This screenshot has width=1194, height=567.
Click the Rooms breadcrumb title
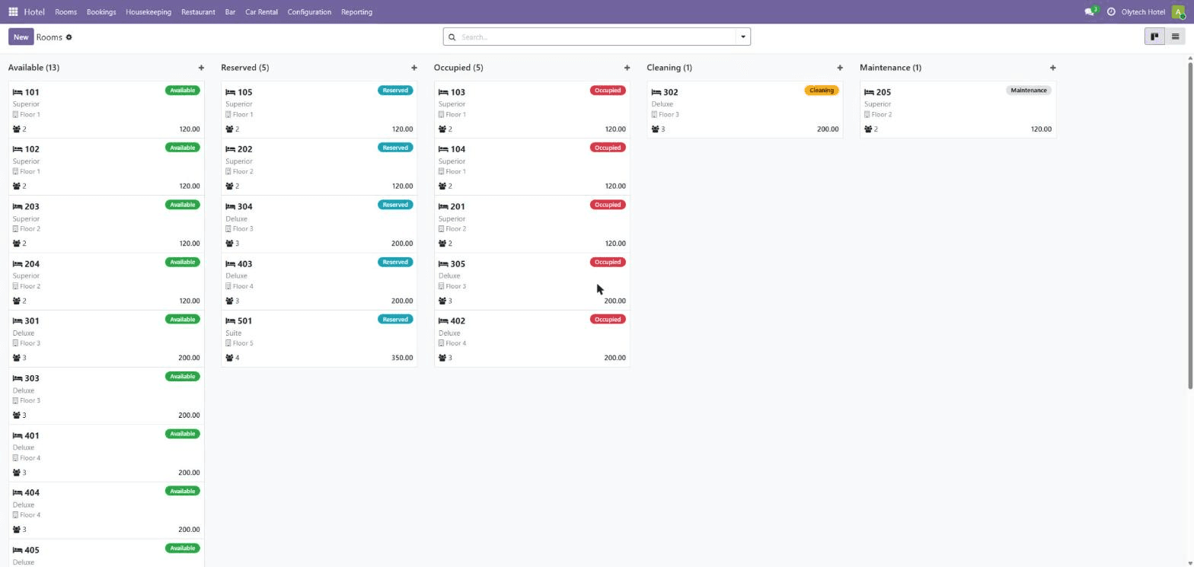(49, 37)
